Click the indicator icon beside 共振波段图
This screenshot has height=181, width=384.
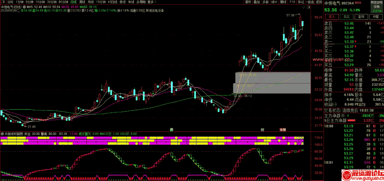(2, 134)
